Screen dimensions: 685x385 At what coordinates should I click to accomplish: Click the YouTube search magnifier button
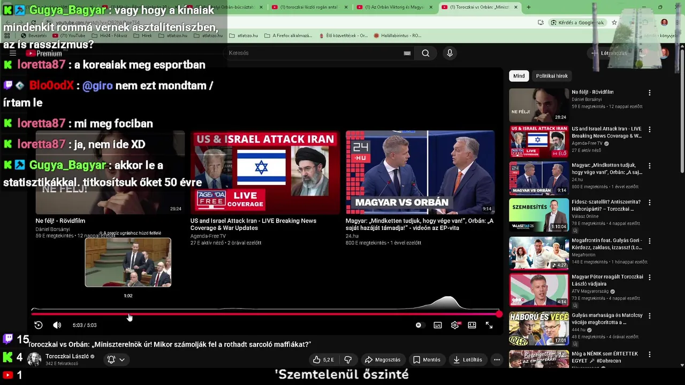(425, 53)
